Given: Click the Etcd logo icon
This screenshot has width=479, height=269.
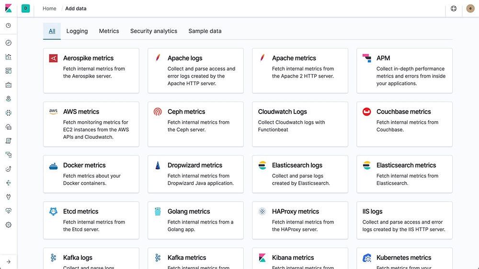Looking at the screenshot, I should point(54,211).
